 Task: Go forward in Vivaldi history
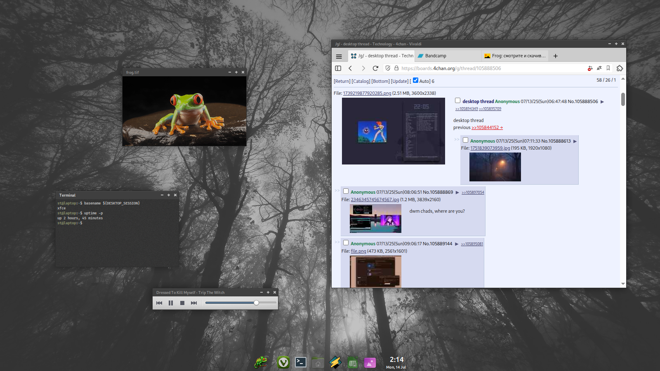363,68
